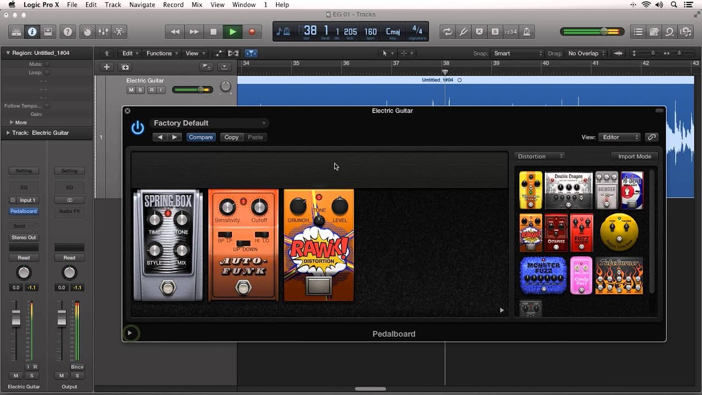Image resolution: width=702 pixels, height=395 pixels.
Task: Enable the Tuner icon
Action: [x=464, y=32]
